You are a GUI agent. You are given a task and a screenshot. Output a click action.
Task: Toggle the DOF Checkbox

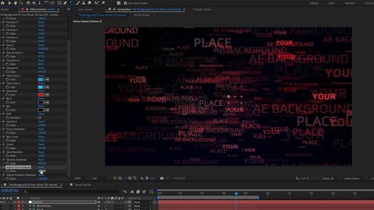pyautogui.click(x=40, y=118)
